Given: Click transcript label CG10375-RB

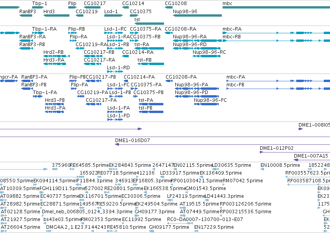Looking at the screenshot, I should 145,36.
